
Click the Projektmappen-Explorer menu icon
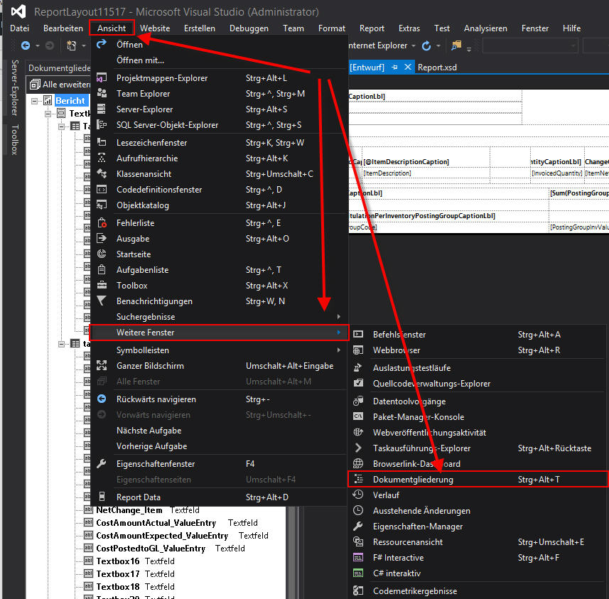[102, 77]
